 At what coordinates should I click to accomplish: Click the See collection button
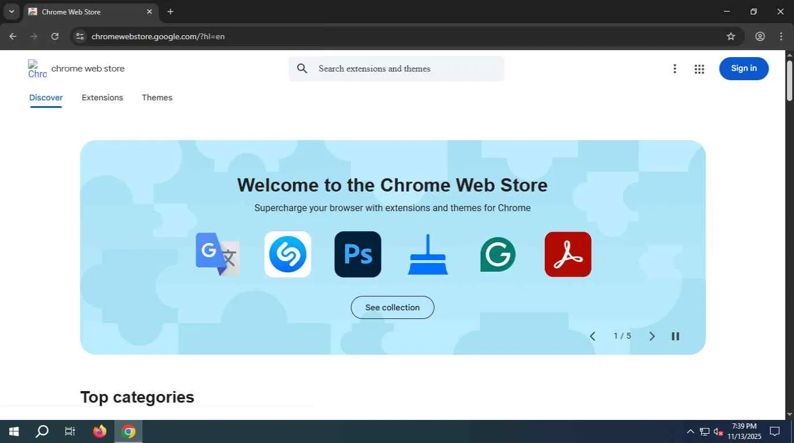tap(392, 307)
